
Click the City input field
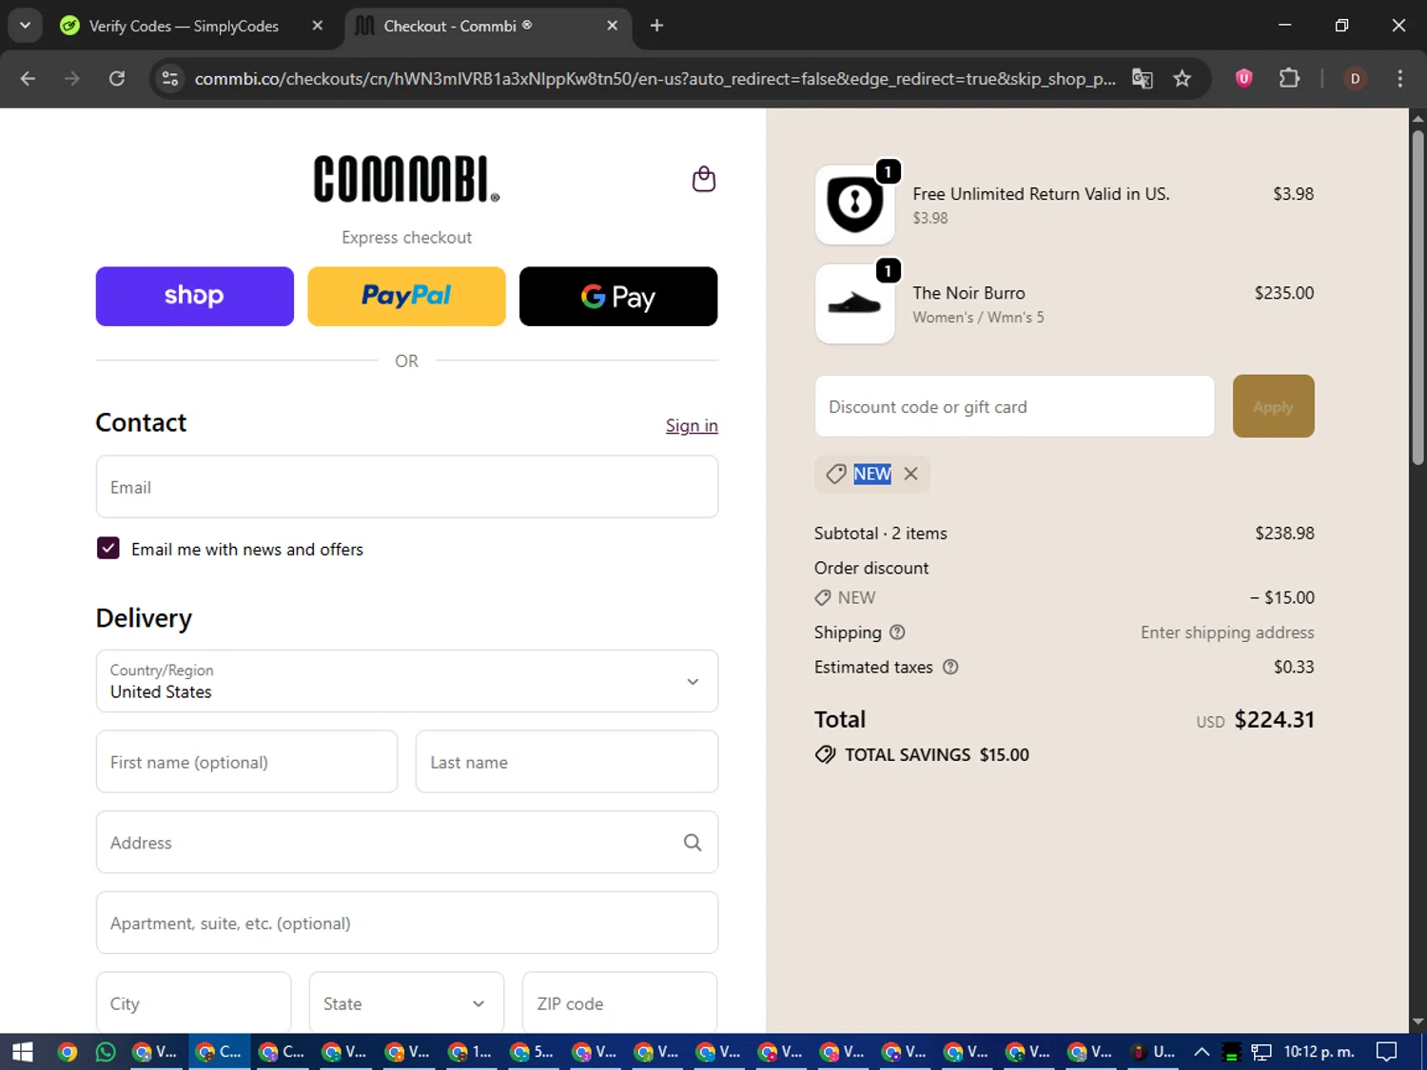(193, 1002)
